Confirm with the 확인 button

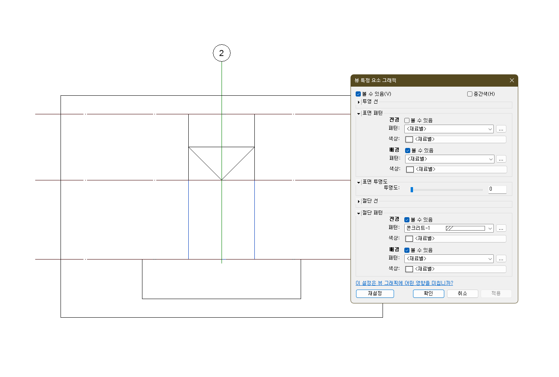(x=428, y=294)
